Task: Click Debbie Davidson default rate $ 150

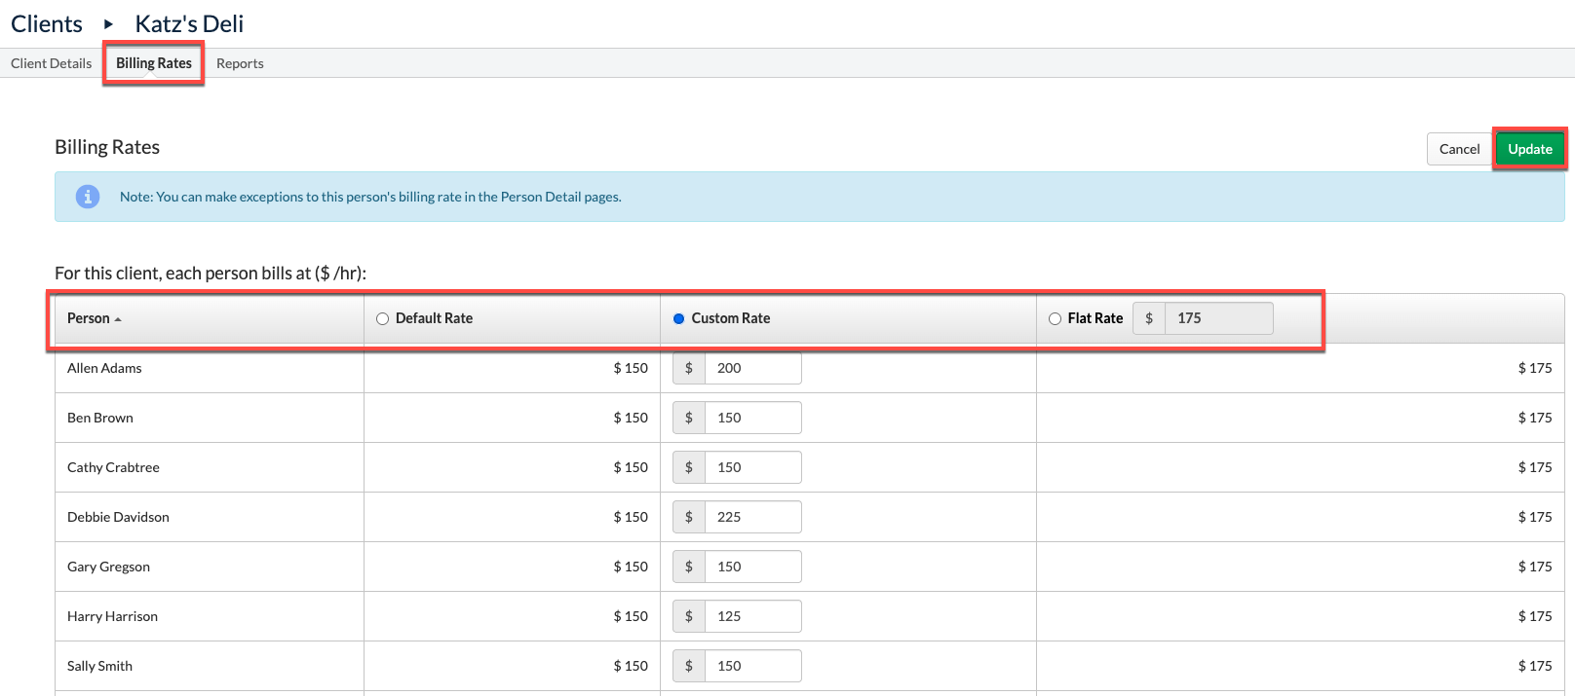Action: 631,517
